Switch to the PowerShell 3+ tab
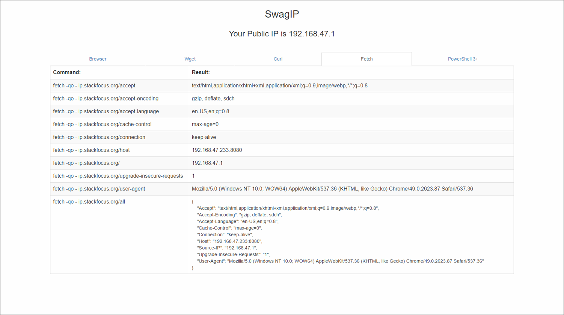The image size is (564, 315). pos(463,59)
